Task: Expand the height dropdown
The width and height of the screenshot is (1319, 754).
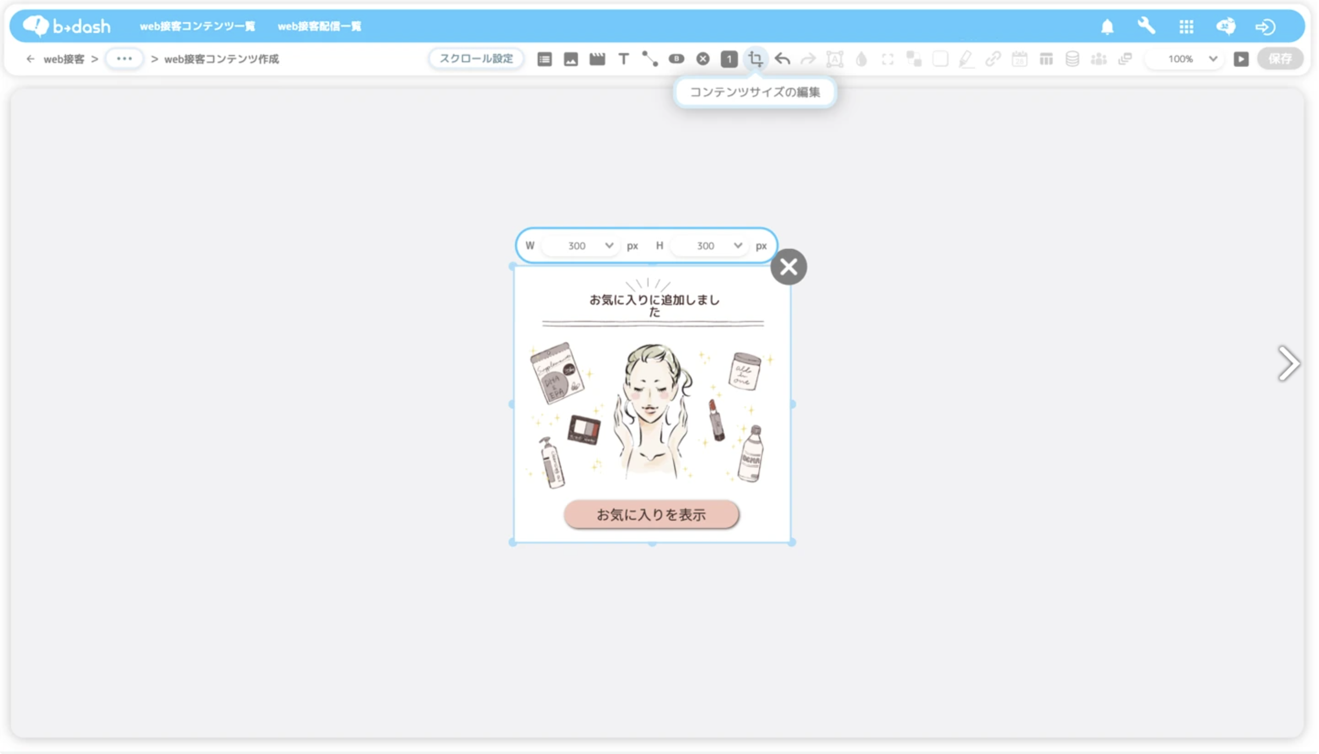Action: coord(738,246)
